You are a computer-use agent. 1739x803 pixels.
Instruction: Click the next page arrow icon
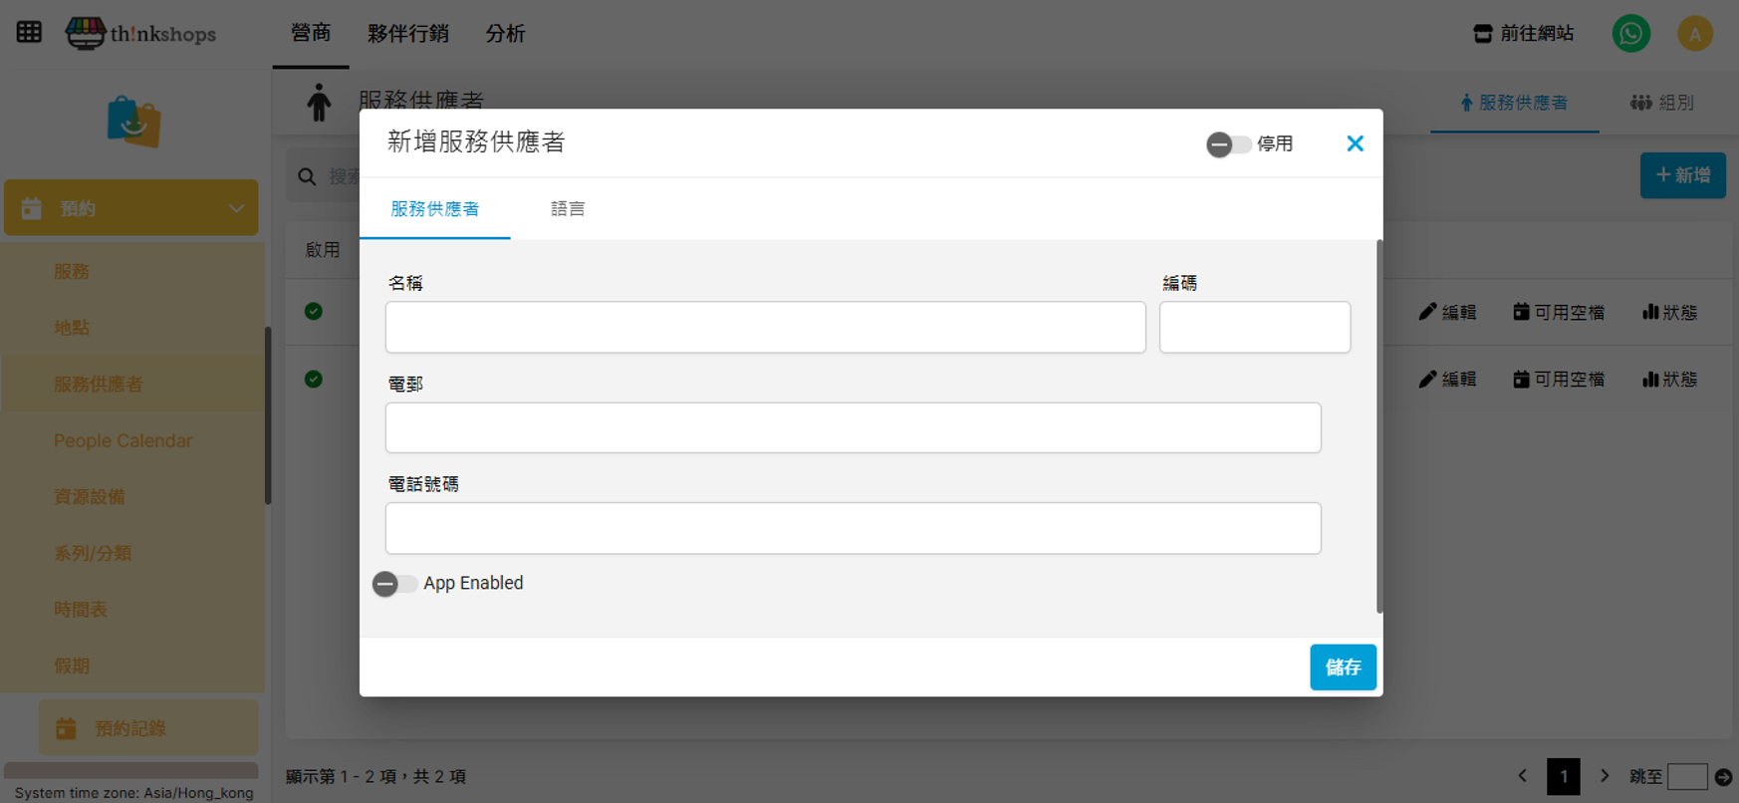pos(1604,776)
